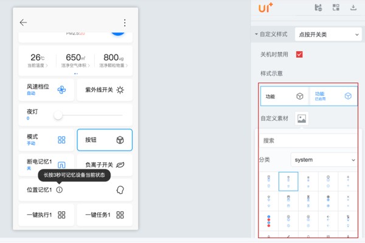Open the 分类 system dropdown
365x243 pixels.
(323, 160)
